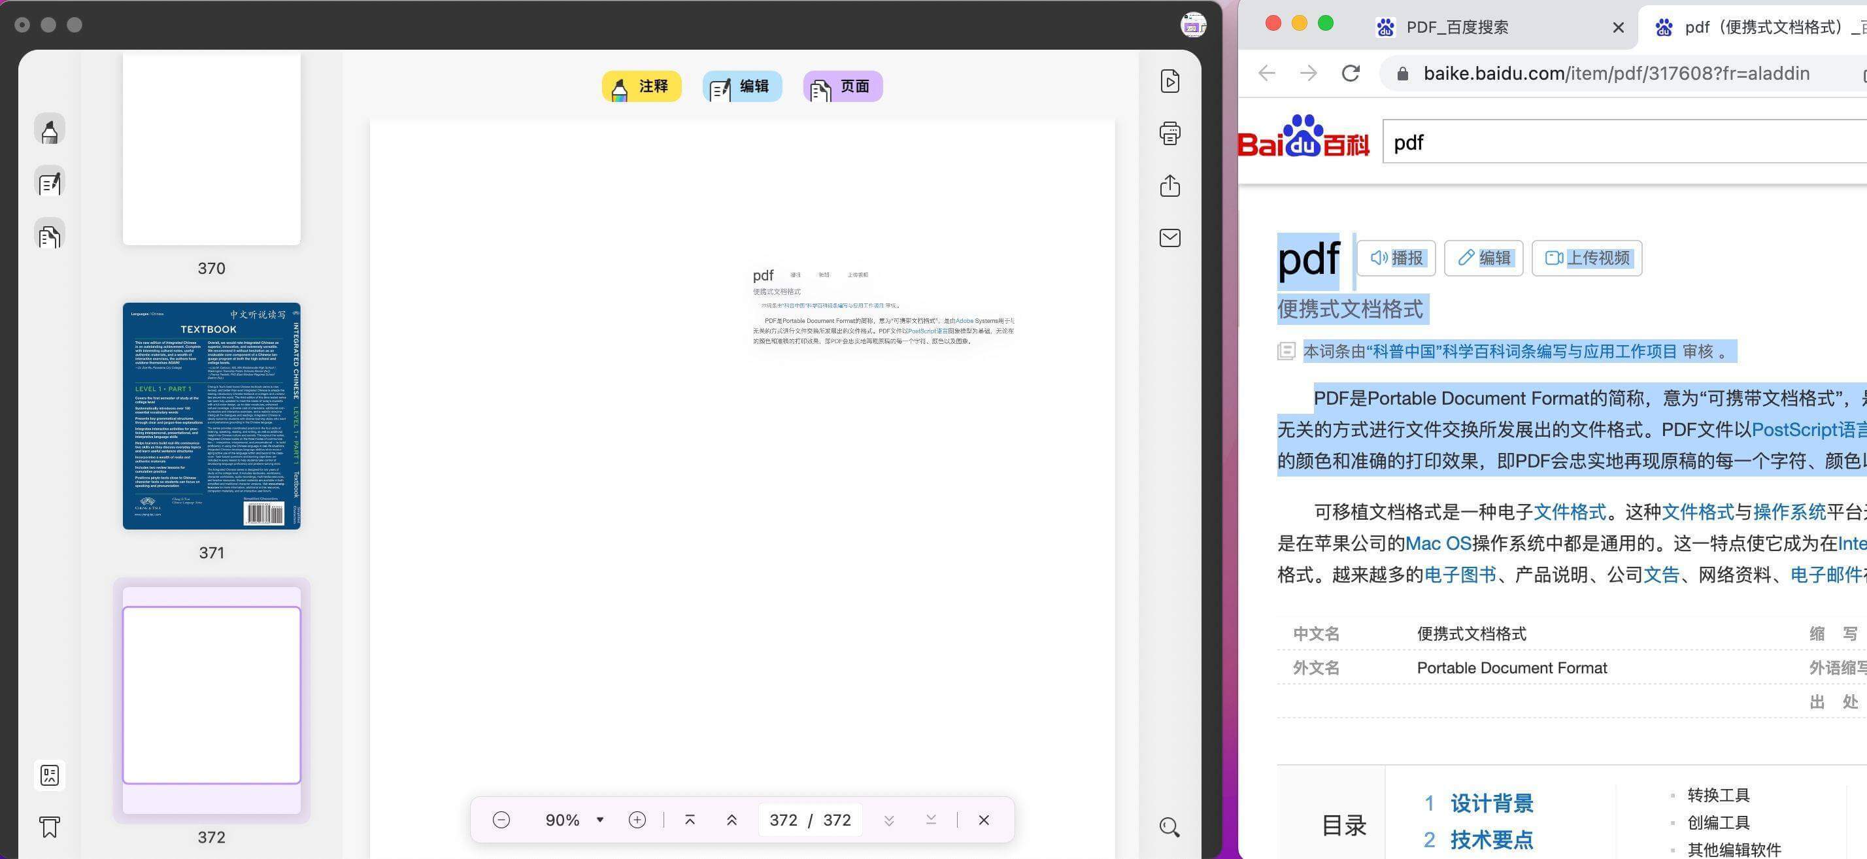Click the Baike search field containing pdf
This screenshot has width=1867, height=859.
pos(1625,141)
